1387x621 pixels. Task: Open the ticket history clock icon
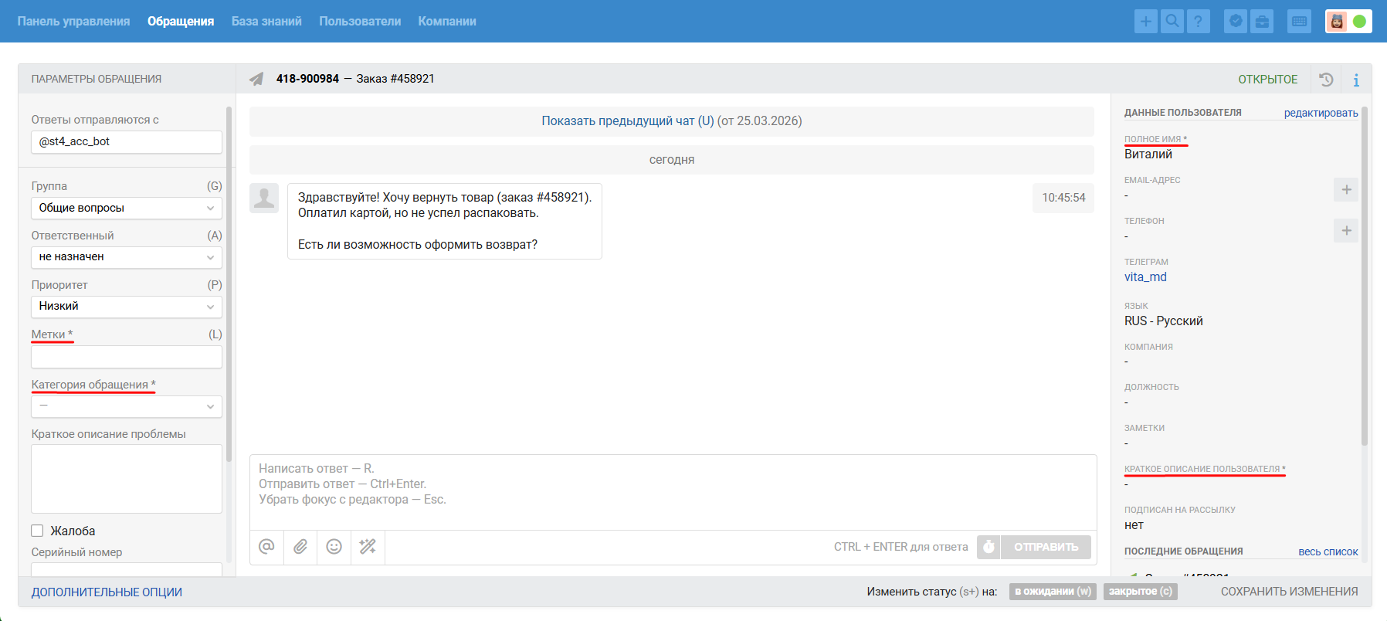[x=1326, y=79]
